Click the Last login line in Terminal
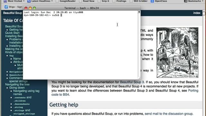Image resolution: width=206 pixels, height=116 pixels. click(x=53, y=12)
